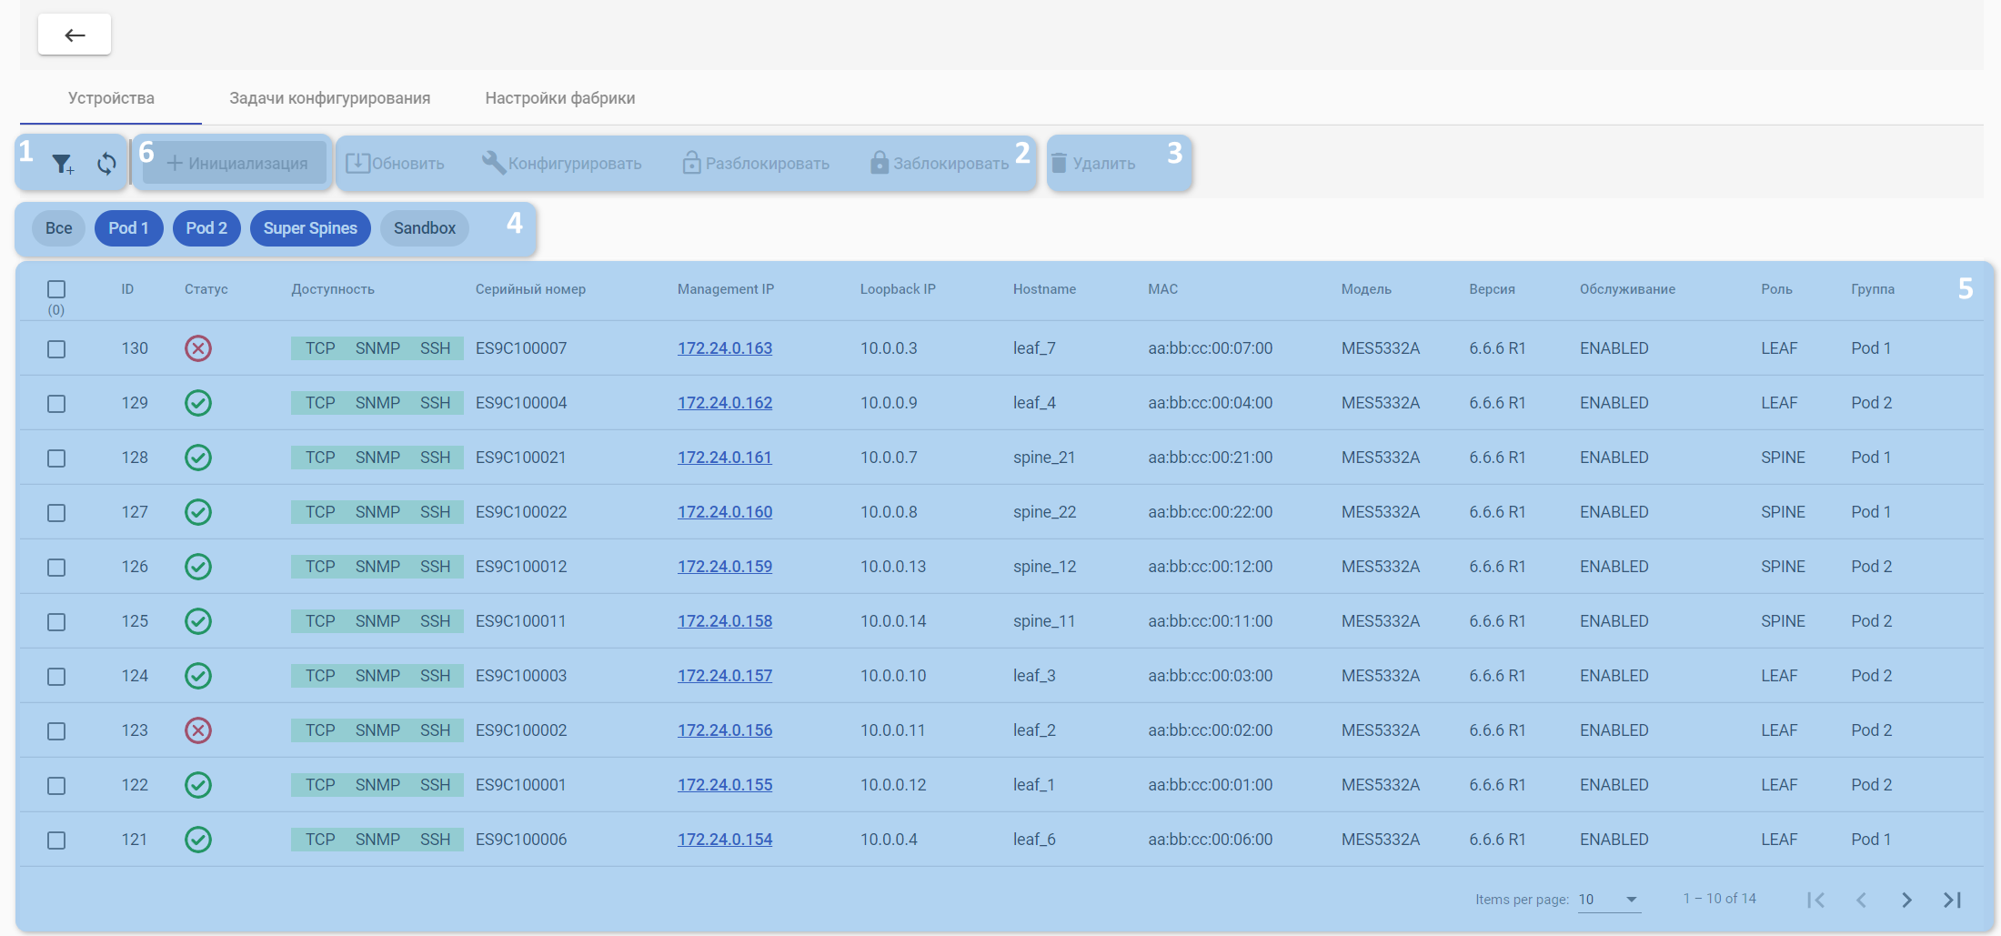Screen dimensions: 2001x936
Task: Go to the next page arrow
Action: (x=1906, y=900)
